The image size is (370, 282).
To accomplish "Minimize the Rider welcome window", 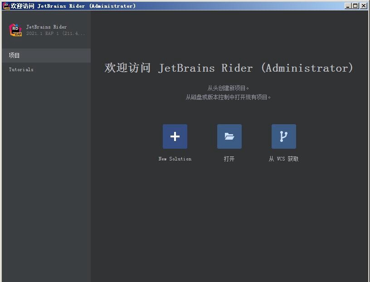I will tap(348, 6).
